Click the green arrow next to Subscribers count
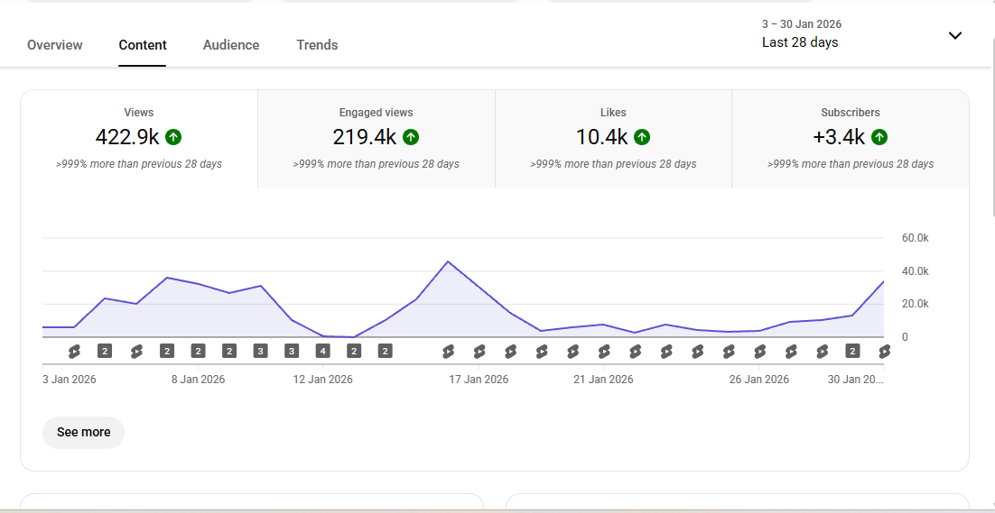 coord(879,137)
